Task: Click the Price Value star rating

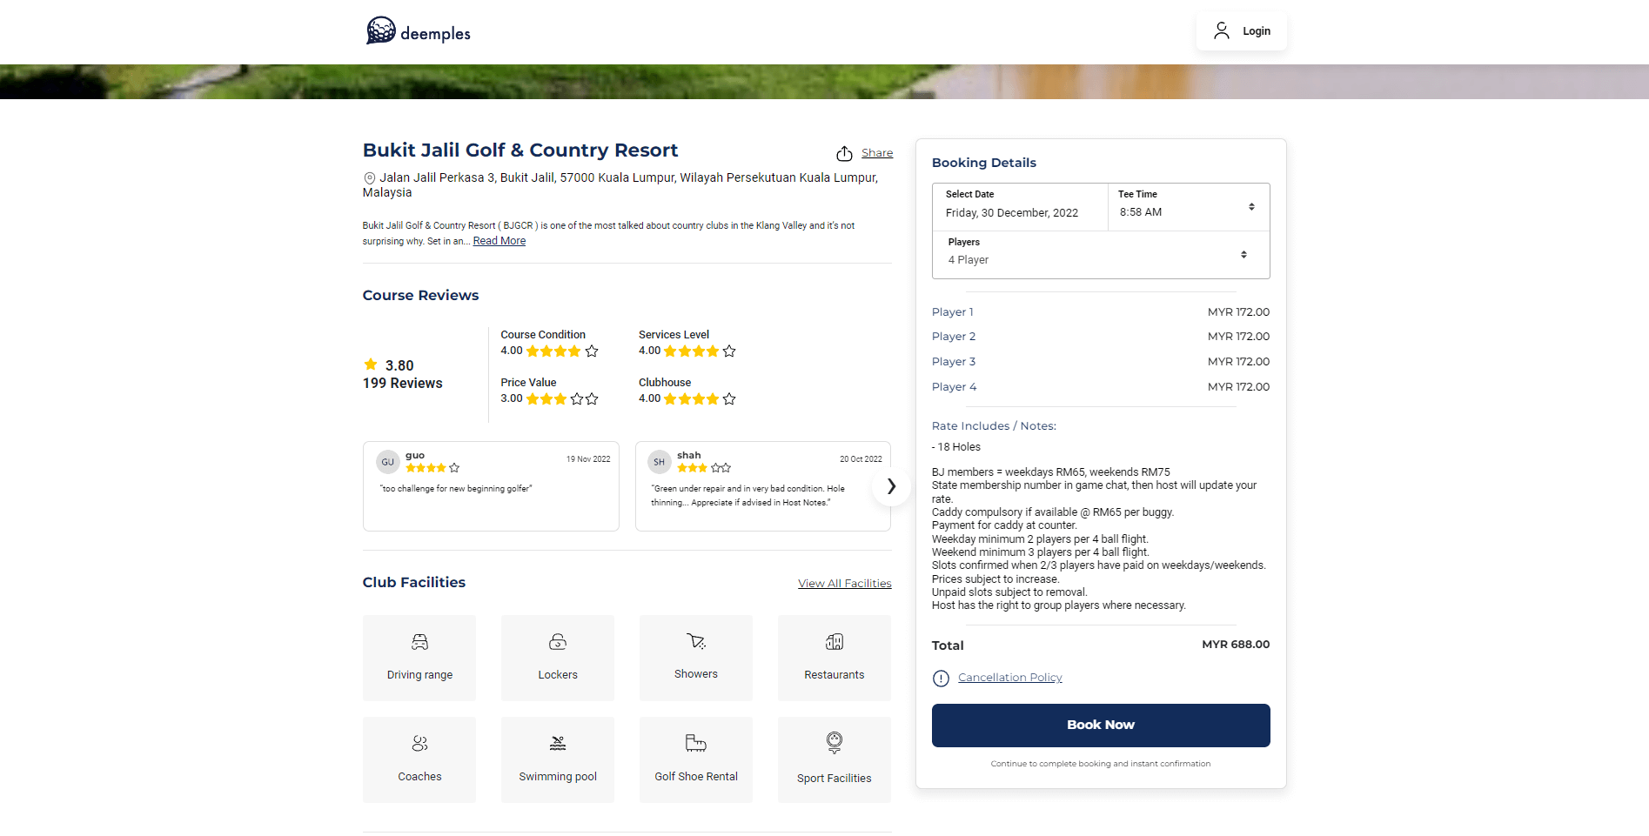Action: tap(562, 399)
